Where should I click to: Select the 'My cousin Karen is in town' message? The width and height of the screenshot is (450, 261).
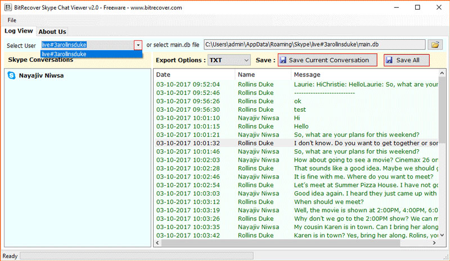296,227
